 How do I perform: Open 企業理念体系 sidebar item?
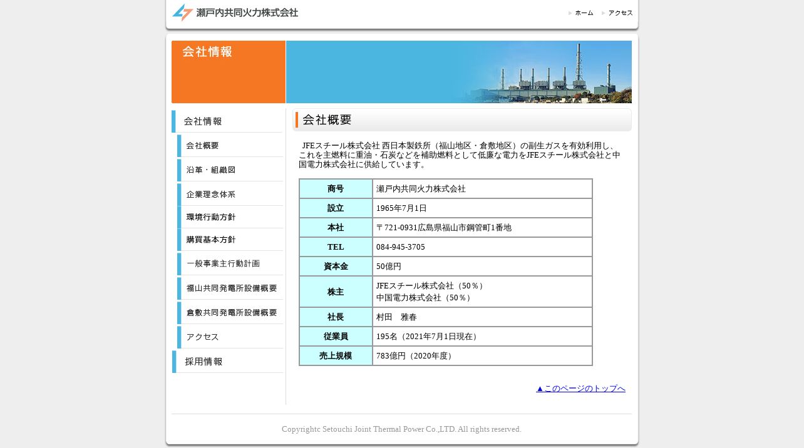(x=230, y=195)
